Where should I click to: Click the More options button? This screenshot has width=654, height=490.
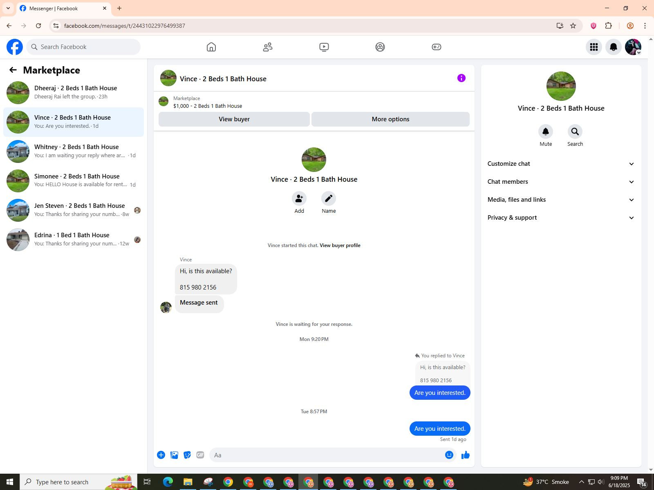[x=390, y=119]
